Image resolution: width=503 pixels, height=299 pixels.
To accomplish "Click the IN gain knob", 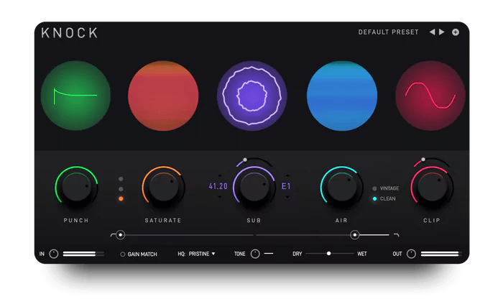I will click(54, 254).
